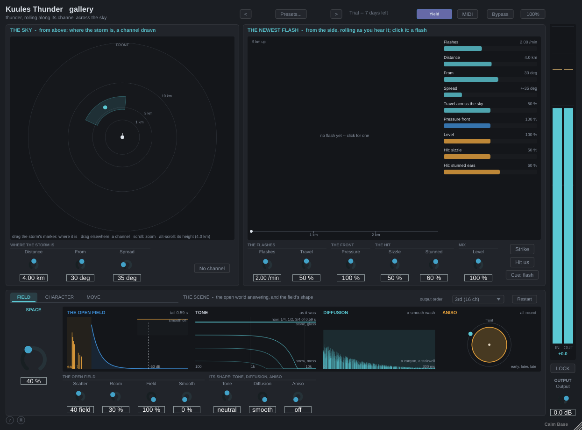Click the Scatter knob

[x=80, y=396]
